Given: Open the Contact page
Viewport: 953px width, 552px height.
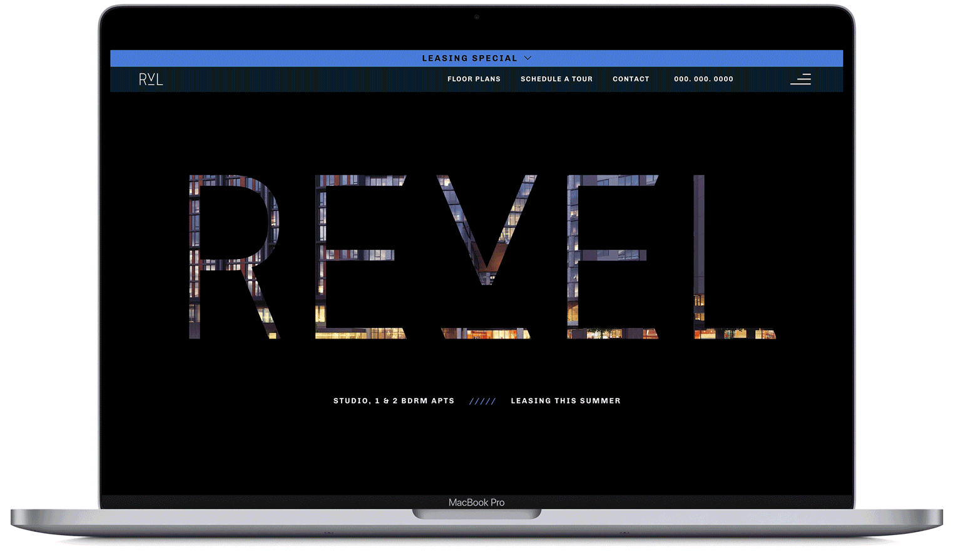Looking at the screenshot, I should (x=631, y=79).
